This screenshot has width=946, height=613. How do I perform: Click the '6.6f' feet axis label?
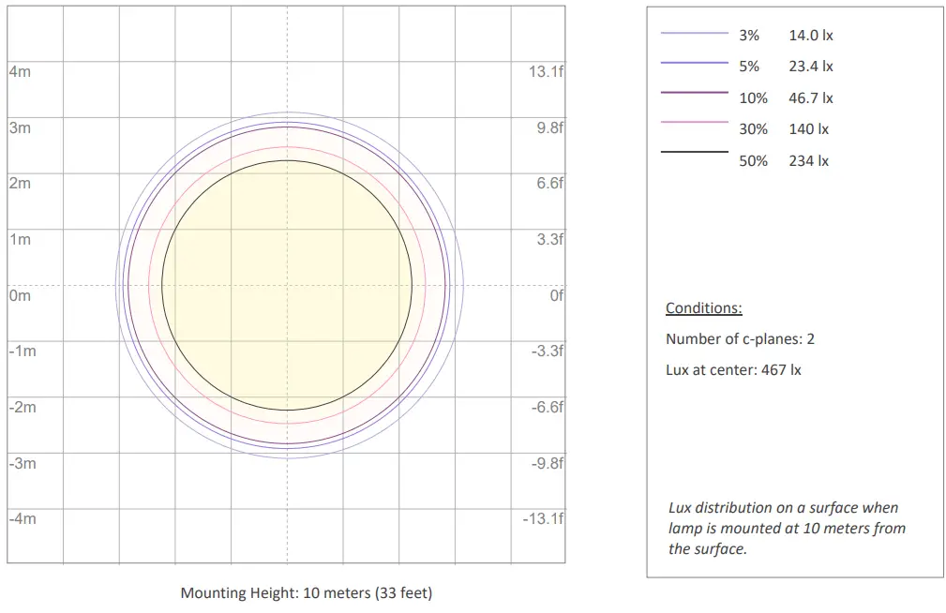pos(550,184)
